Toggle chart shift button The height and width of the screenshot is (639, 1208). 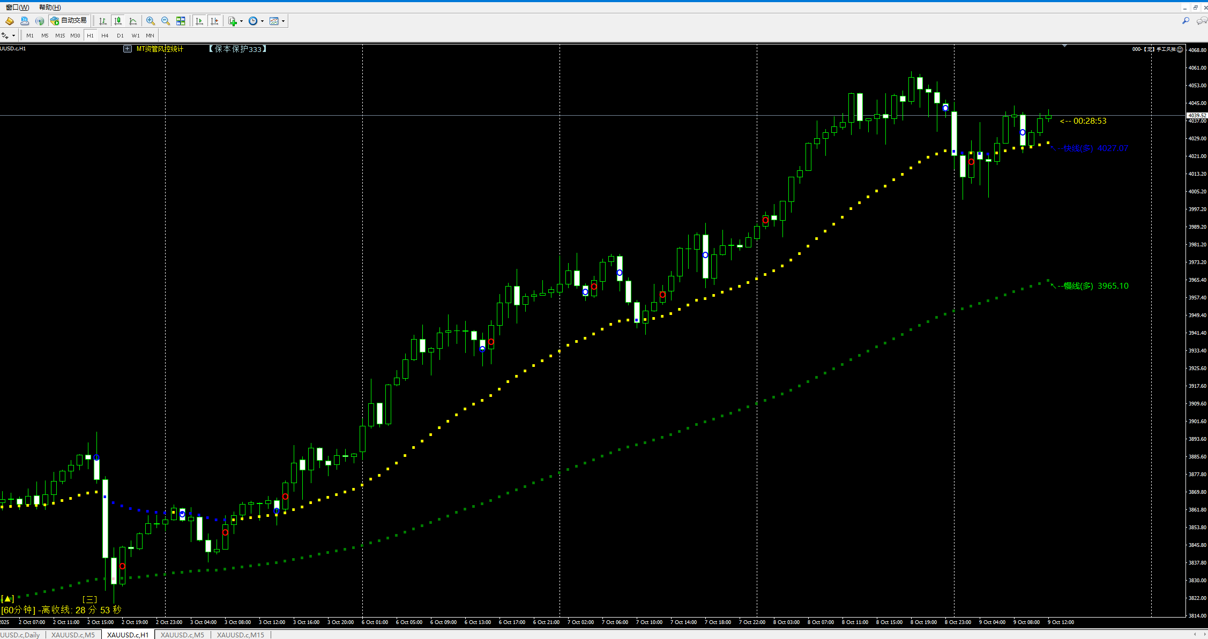click(214, 21)
